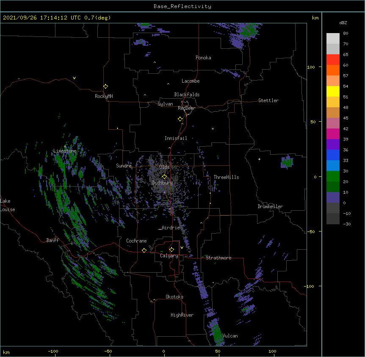The image size is (365, 357).
Task: Click the HighRiver label
Action: click(182, 315)
